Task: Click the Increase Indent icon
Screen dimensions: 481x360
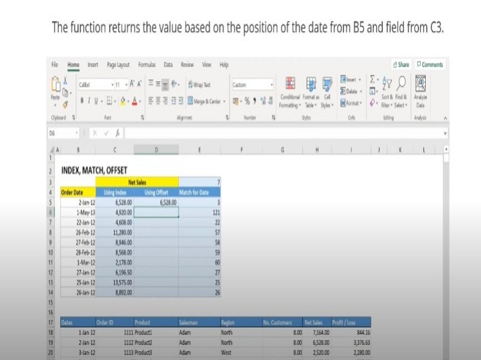Action: pyautogui.click(x=181, y=101)
